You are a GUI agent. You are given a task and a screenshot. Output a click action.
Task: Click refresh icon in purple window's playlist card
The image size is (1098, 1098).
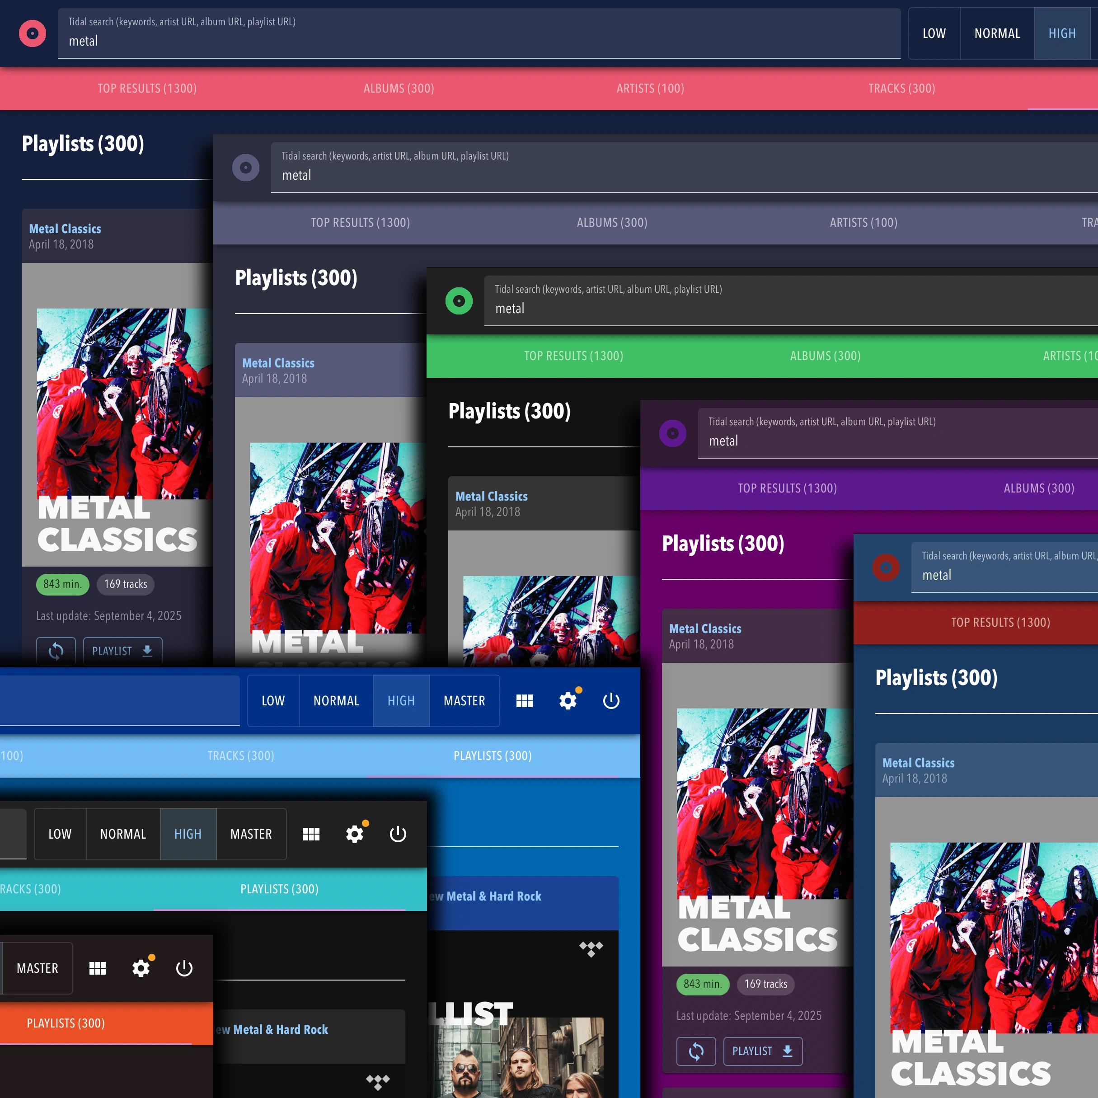(696, 1051)
